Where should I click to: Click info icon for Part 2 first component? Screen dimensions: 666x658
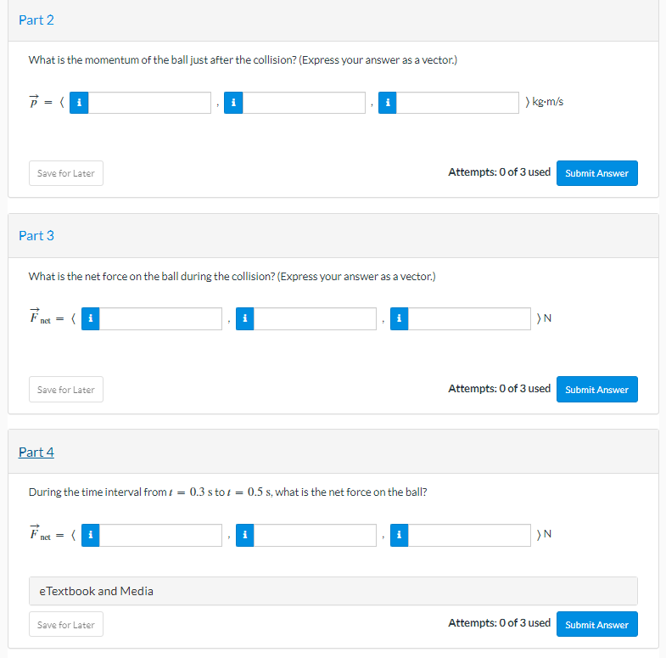point(79,103)
